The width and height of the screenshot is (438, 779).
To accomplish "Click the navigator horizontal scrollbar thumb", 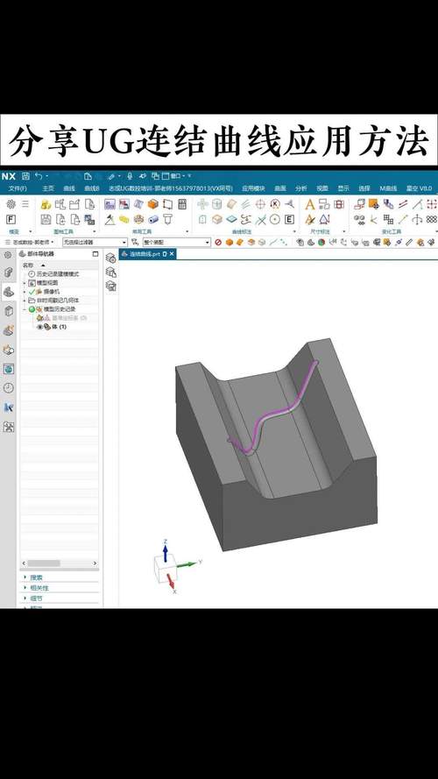I will (x=44, y=563).
